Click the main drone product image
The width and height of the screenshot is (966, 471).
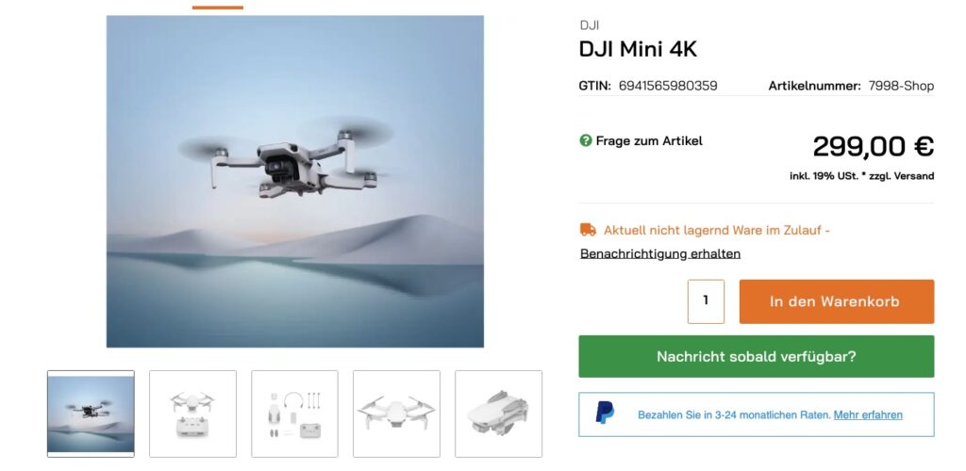coord(295,182)
